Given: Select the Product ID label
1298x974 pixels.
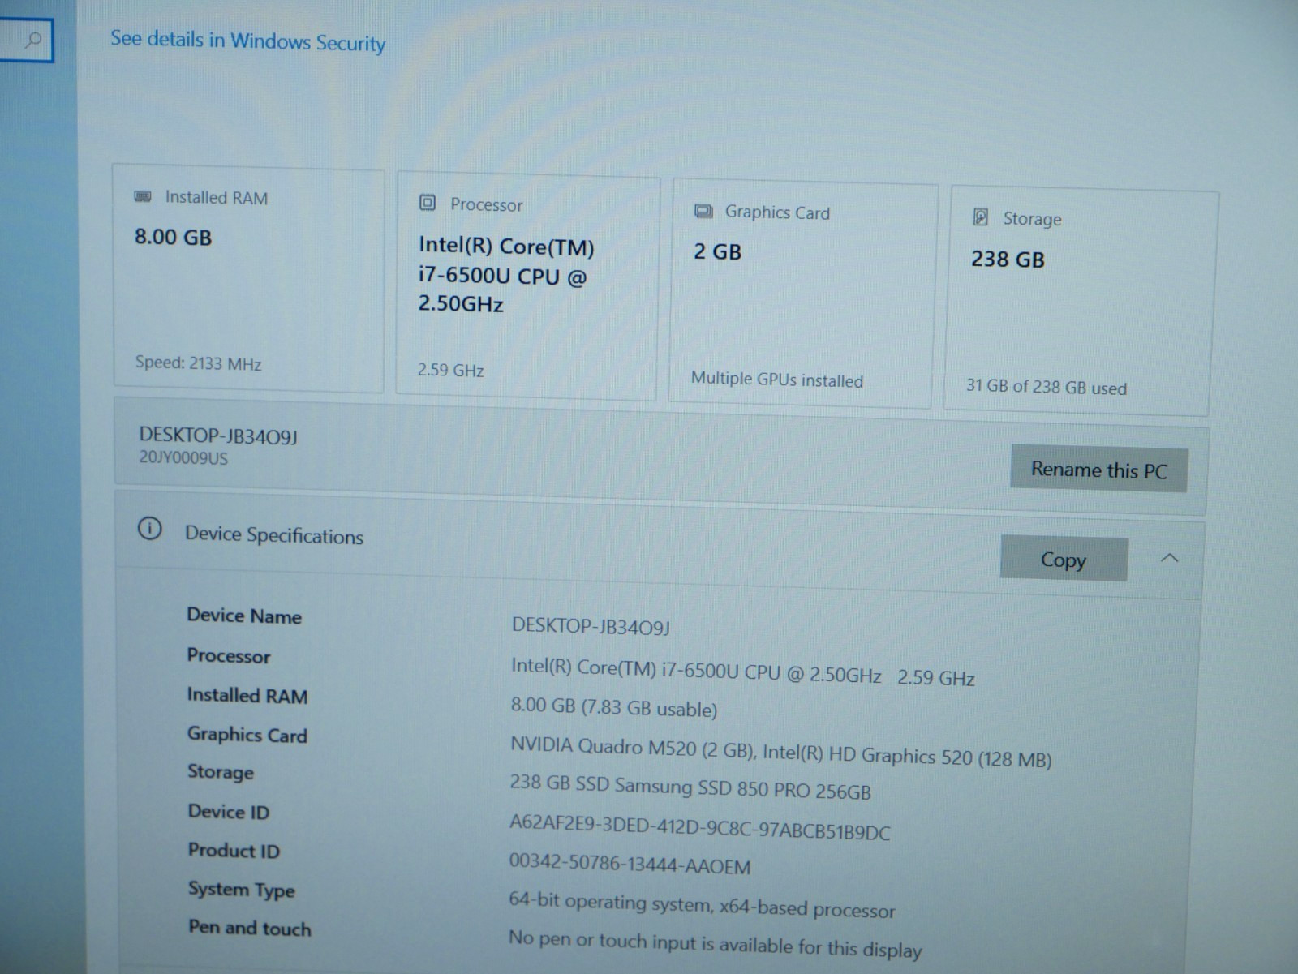Looking at the screenshot, I should coord(234,850).
